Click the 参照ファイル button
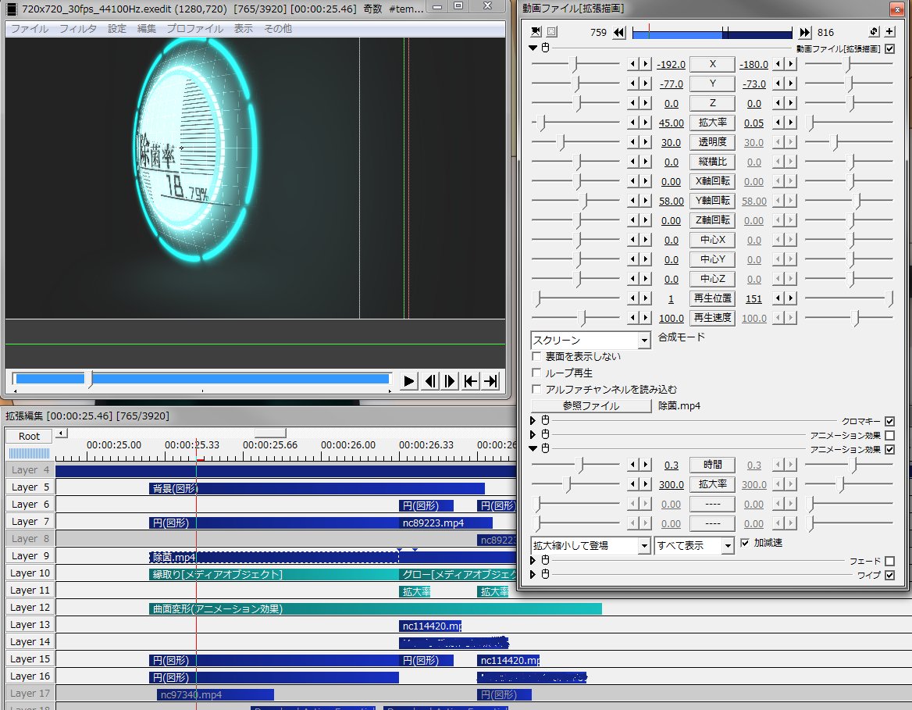912x710 pixels. tap(591, 405)
